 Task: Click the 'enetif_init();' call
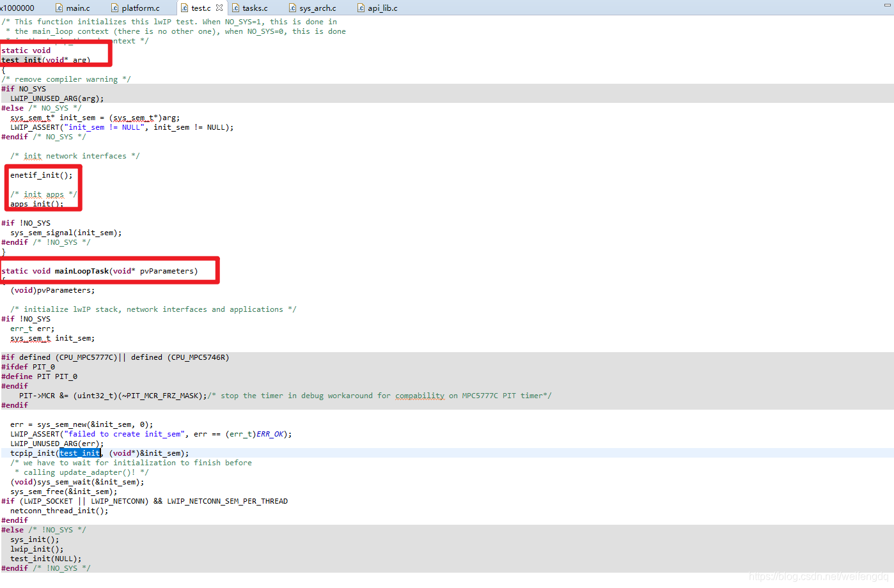point(42,175)
